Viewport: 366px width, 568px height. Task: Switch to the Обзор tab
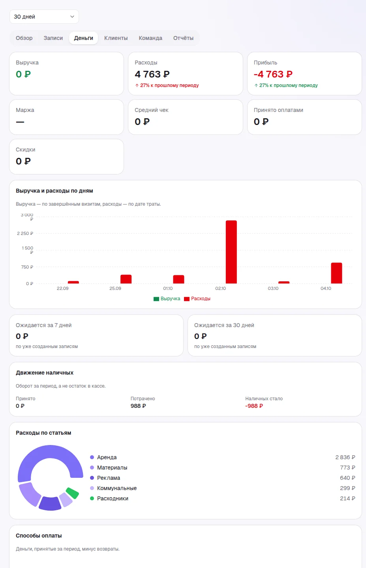pos(24,38)
